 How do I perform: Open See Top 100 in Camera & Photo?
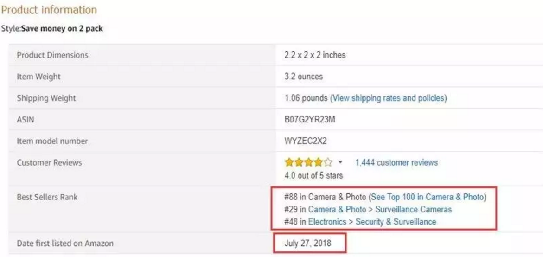click(x=427, y=197)
